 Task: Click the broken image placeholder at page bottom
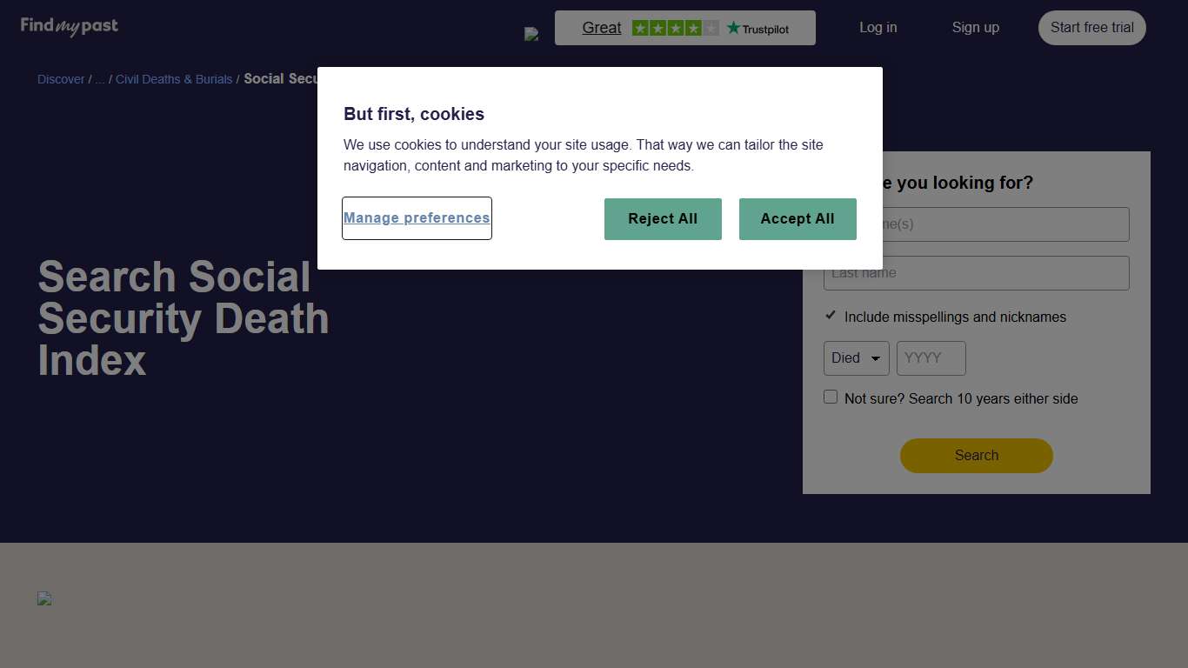coord(44,598)
